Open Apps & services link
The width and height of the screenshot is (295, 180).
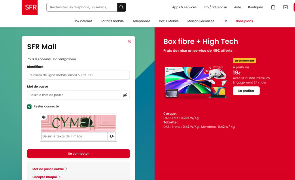(x=184, y=7)
